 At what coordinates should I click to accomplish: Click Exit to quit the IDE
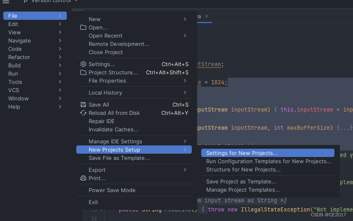(x=93, y=202)
